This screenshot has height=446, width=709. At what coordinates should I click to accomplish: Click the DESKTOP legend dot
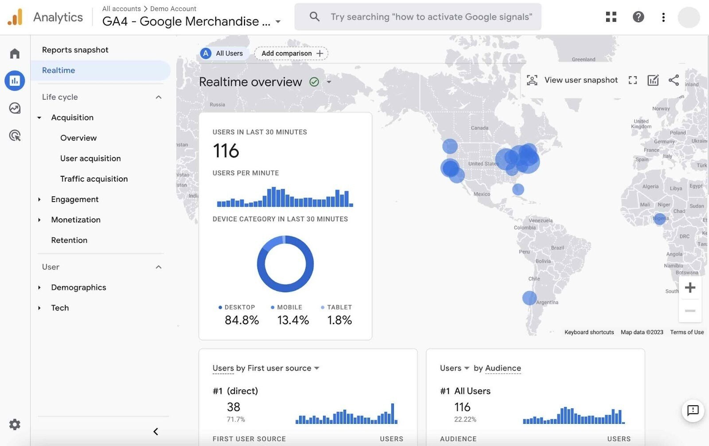220,307
